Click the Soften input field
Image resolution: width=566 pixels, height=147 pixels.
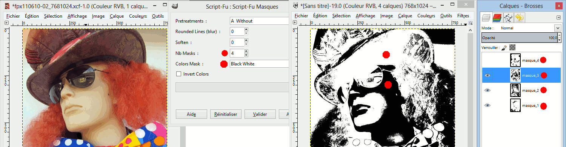point(237,42)
